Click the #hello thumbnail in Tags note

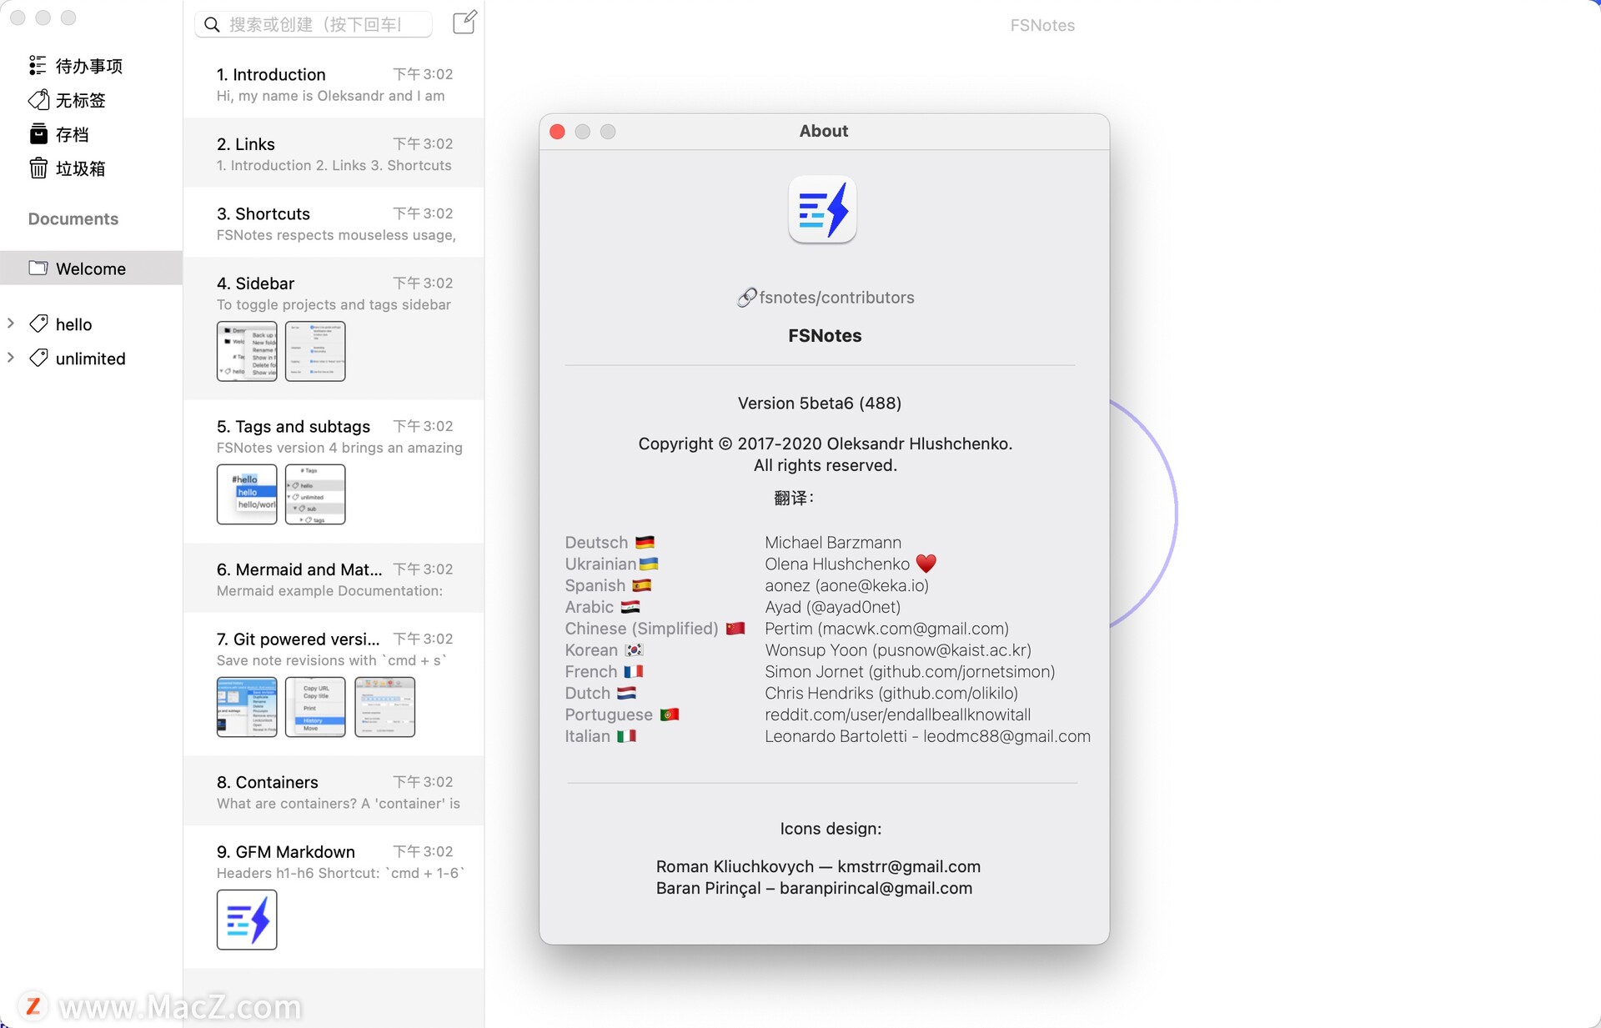(247, 494)
